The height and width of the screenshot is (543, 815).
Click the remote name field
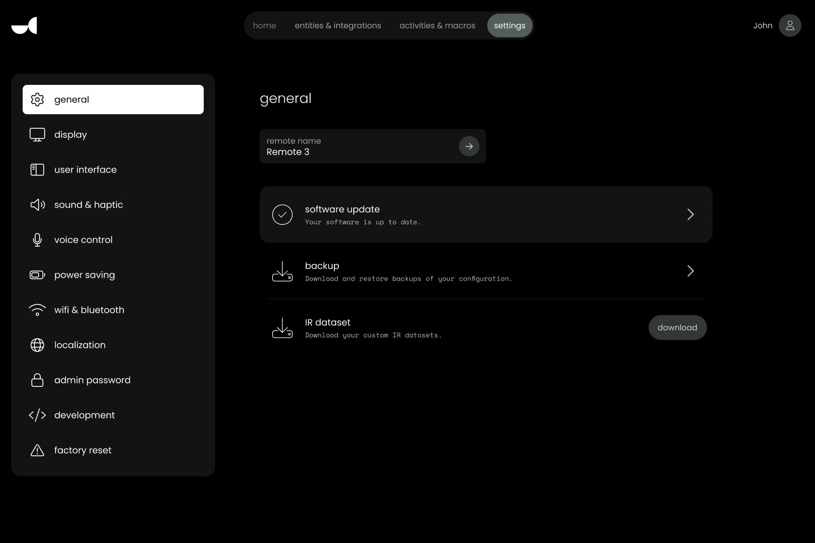(x=357, y=146)
